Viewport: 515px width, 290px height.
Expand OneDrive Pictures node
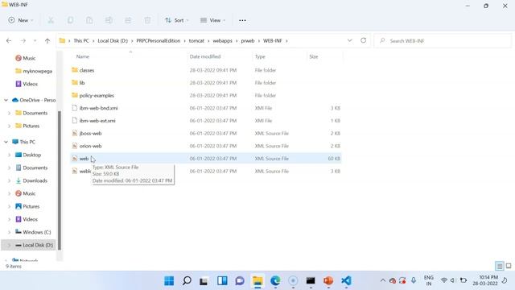coord(9,126)
